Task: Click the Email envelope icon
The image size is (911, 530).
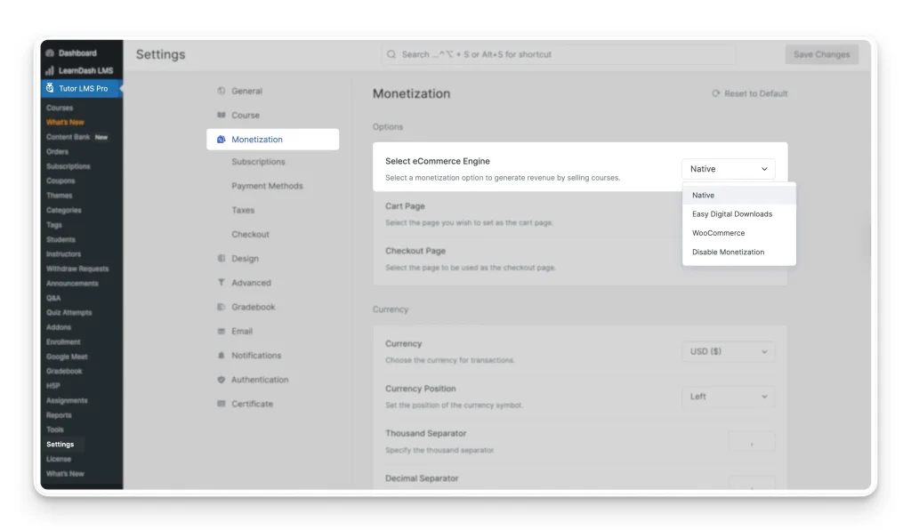Action: pyautogui.click(x=221, y=331)
